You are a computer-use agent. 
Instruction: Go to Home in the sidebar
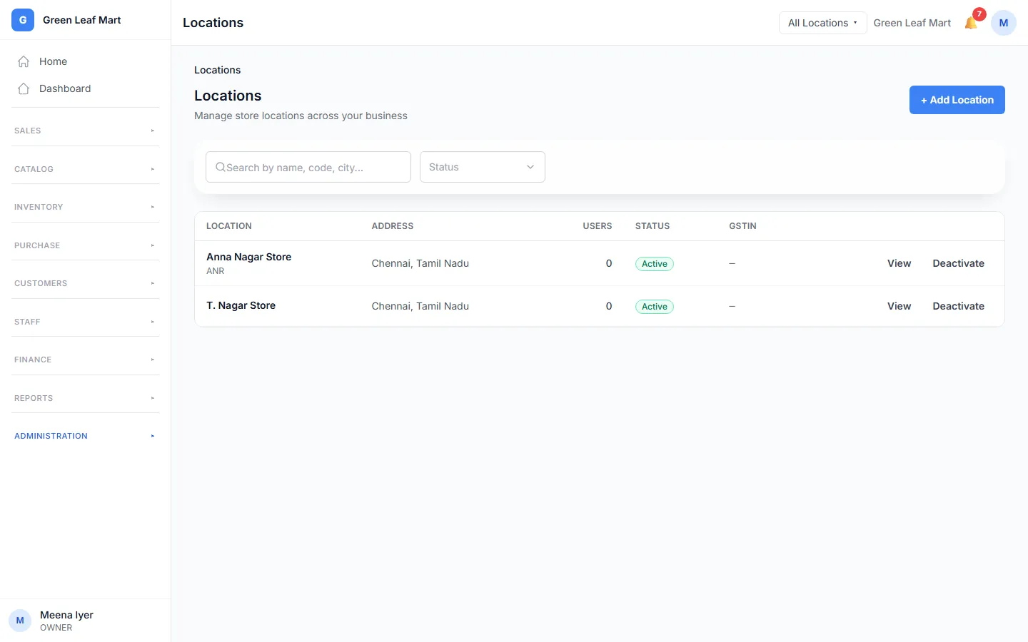(86, 61)
